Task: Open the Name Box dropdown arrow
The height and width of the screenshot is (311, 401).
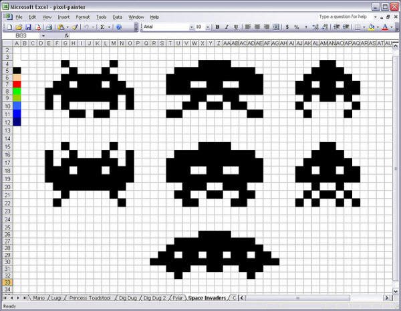Action: [43, 35]
